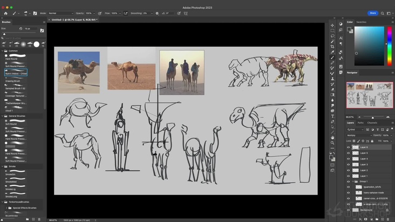This screenshot has height=222, width=395.
Task: Collapse General Brushes folder
Action: [x=3, y=116]
